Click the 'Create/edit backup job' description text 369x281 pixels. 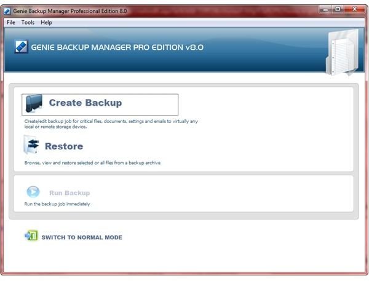pyautogui.click(x=111, y=124)
